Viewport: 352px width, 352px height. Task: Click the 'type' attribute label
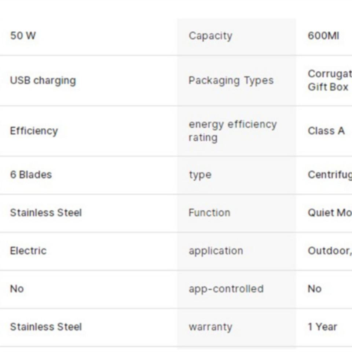click(200, 175)
